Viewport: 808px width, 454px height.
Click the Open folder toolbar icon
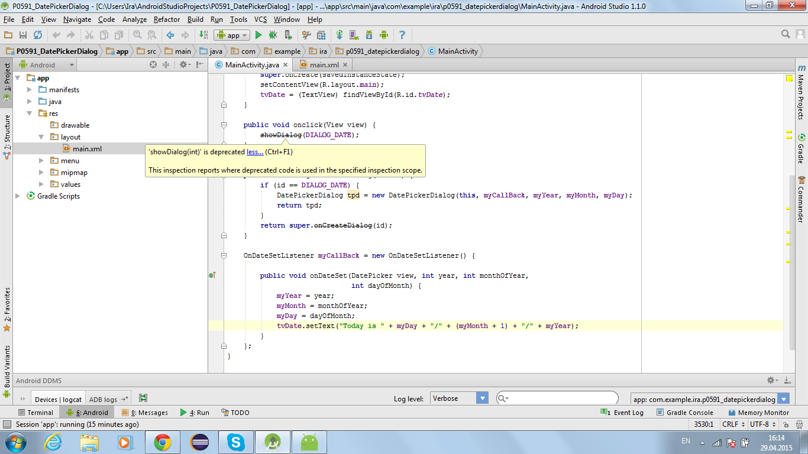click(8, 35)
